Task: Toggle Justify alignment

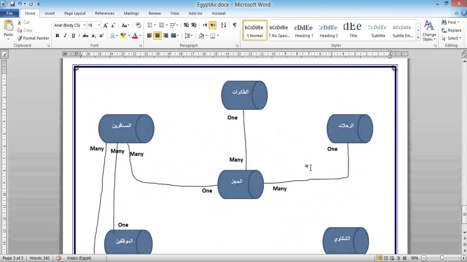Action: 174,36
